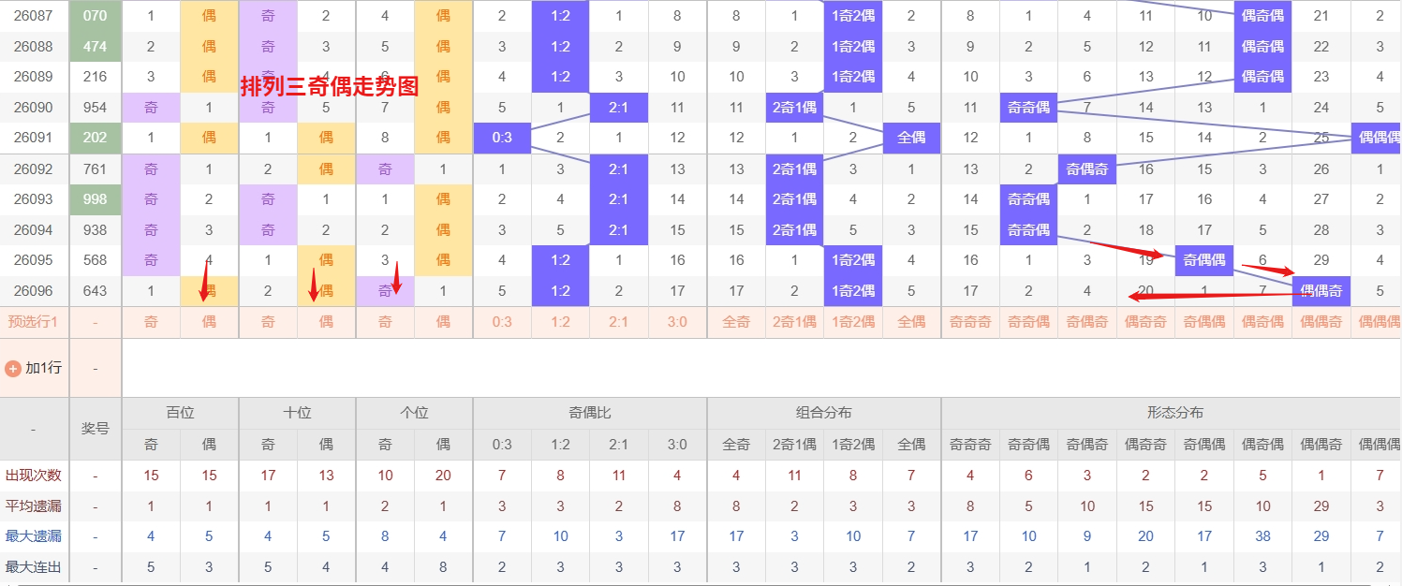Click the 奇偶偶 cell in row 26095
This screenshot has width=1402, height=586.
(x=1204, y=260)
